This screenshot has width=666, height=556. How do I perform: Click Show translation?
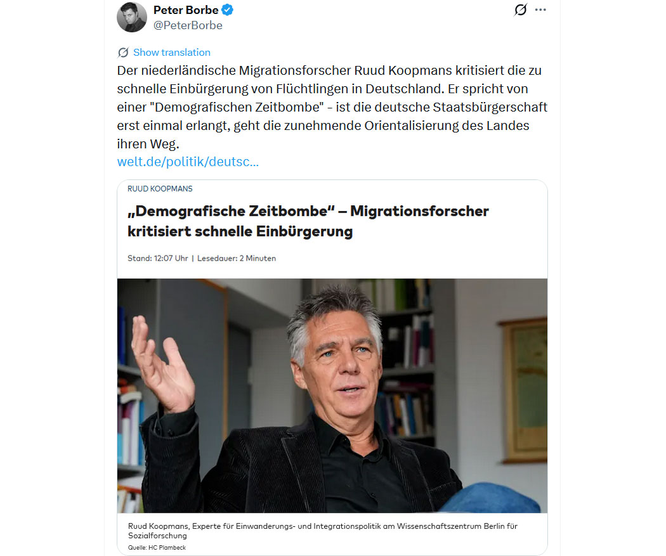[x=172, y=52]
